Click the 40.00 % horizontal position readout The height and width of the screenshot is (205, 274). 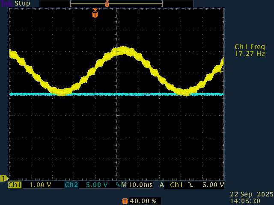tap(143, 201)
